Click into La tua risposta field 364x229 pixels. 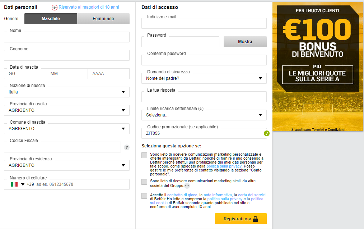pyautogui.click(x=204, y=97)
